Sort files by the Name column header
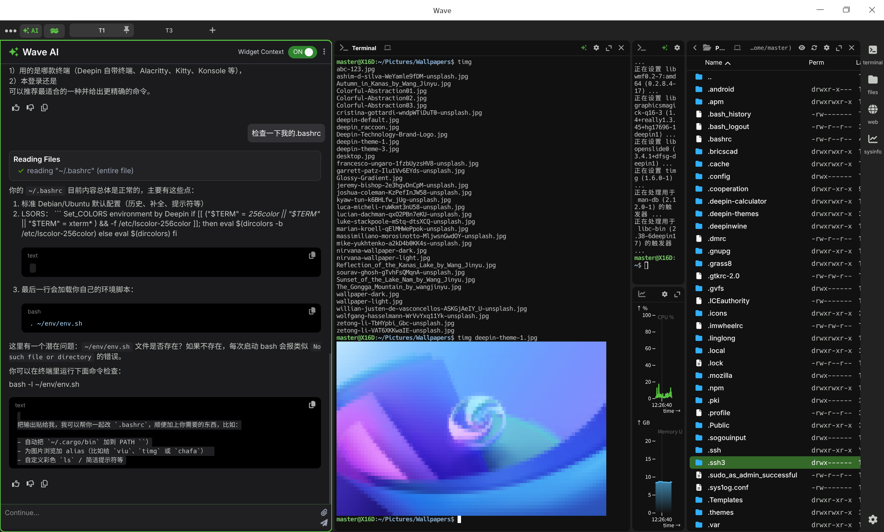Viewport: 884px width, 532px height. pos(717,62)
